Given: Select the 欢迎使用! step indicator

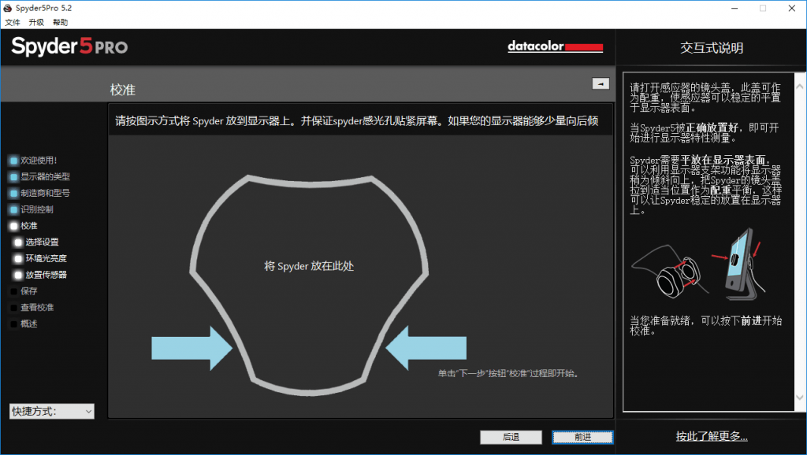Looking at the screenshot, I should [14, 161].
